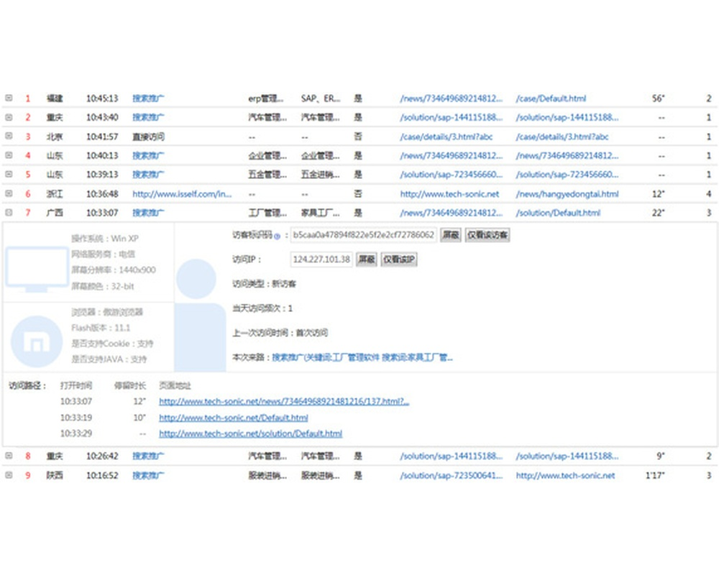
Task: Expand visitor row 3 from 北京
Action: click(9, 136)
